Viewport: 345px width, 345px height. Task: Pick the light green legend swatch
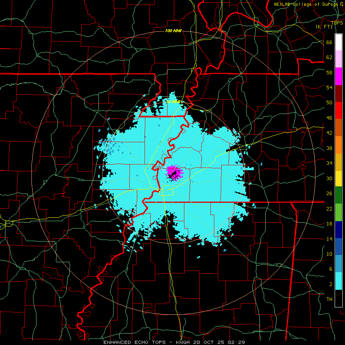[x=338, y=212]
